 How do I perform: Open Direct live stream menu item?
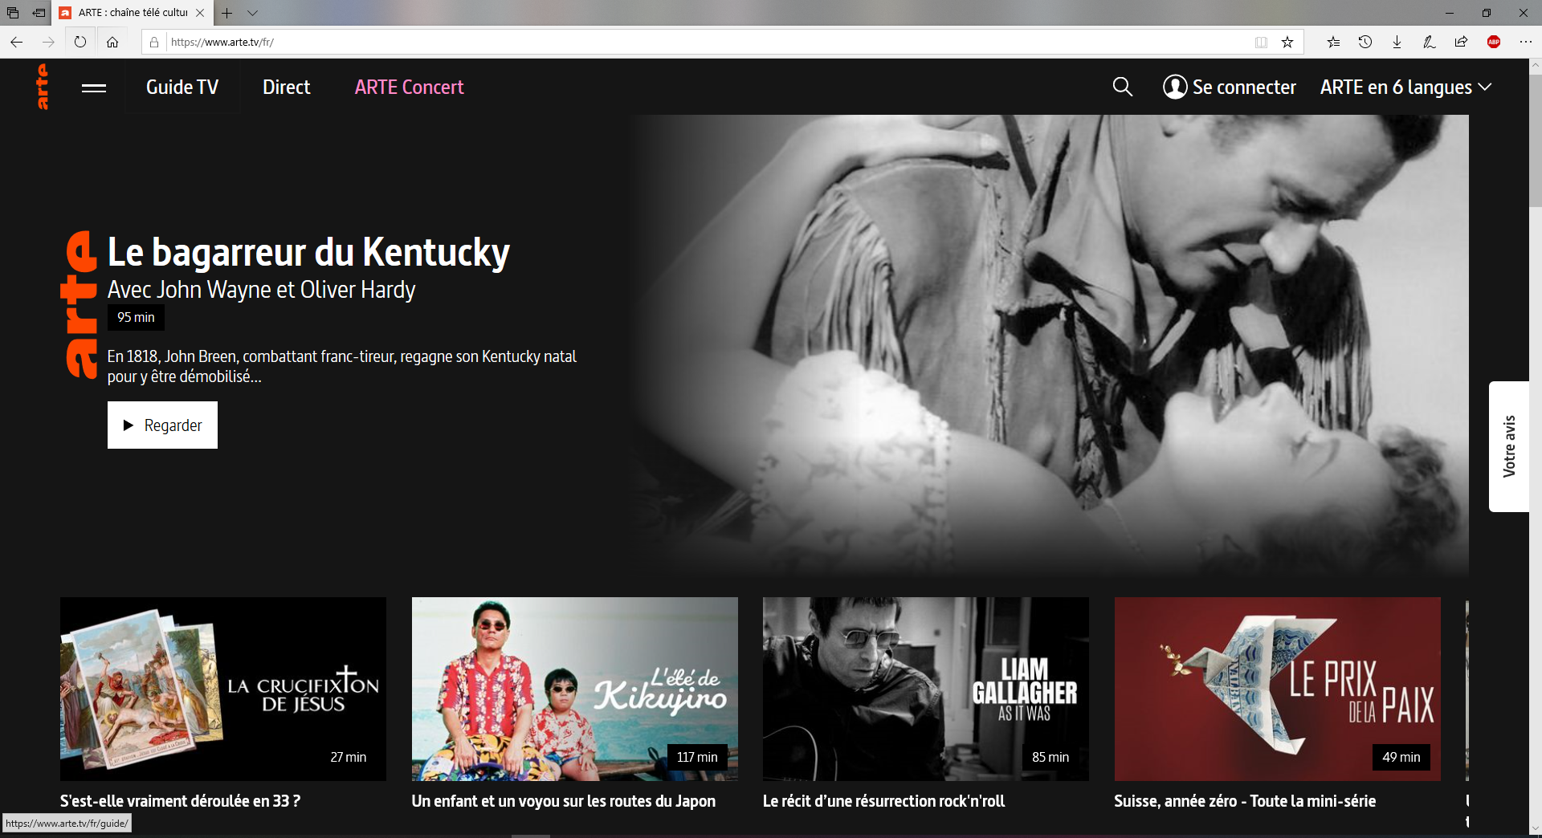click(286, 87)
